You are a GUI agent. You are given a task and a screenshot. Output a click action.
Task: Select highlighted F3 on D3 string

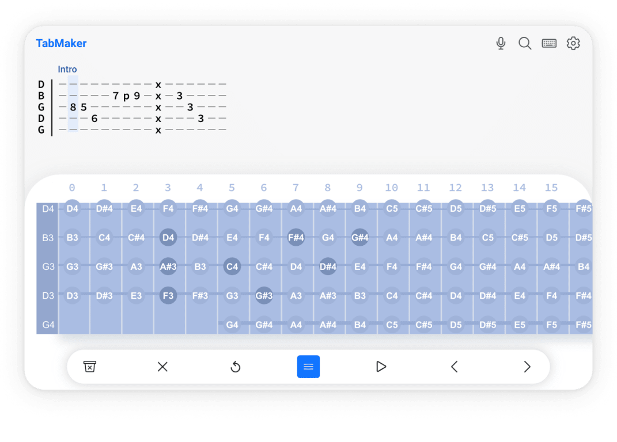(x=168, y=296)
